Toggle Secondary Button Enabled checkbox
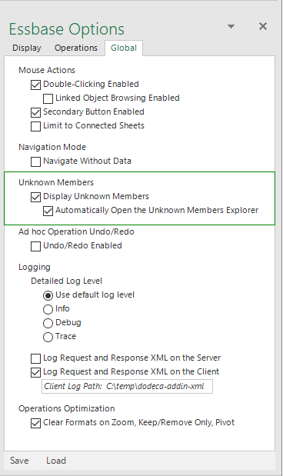Image resolution: width=283 pixels, height=476 pixels. coord(35,112)
